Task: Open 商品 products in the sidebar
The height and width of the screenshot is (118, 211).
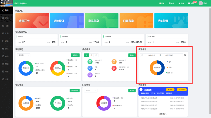Action: 6,56
